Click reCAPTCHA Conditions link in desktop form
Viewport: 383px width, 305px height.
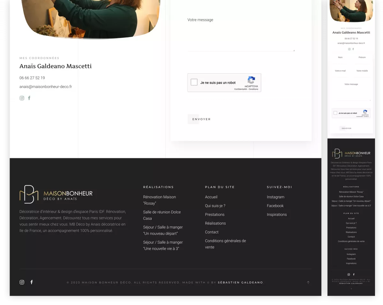[x=254, y=89]
